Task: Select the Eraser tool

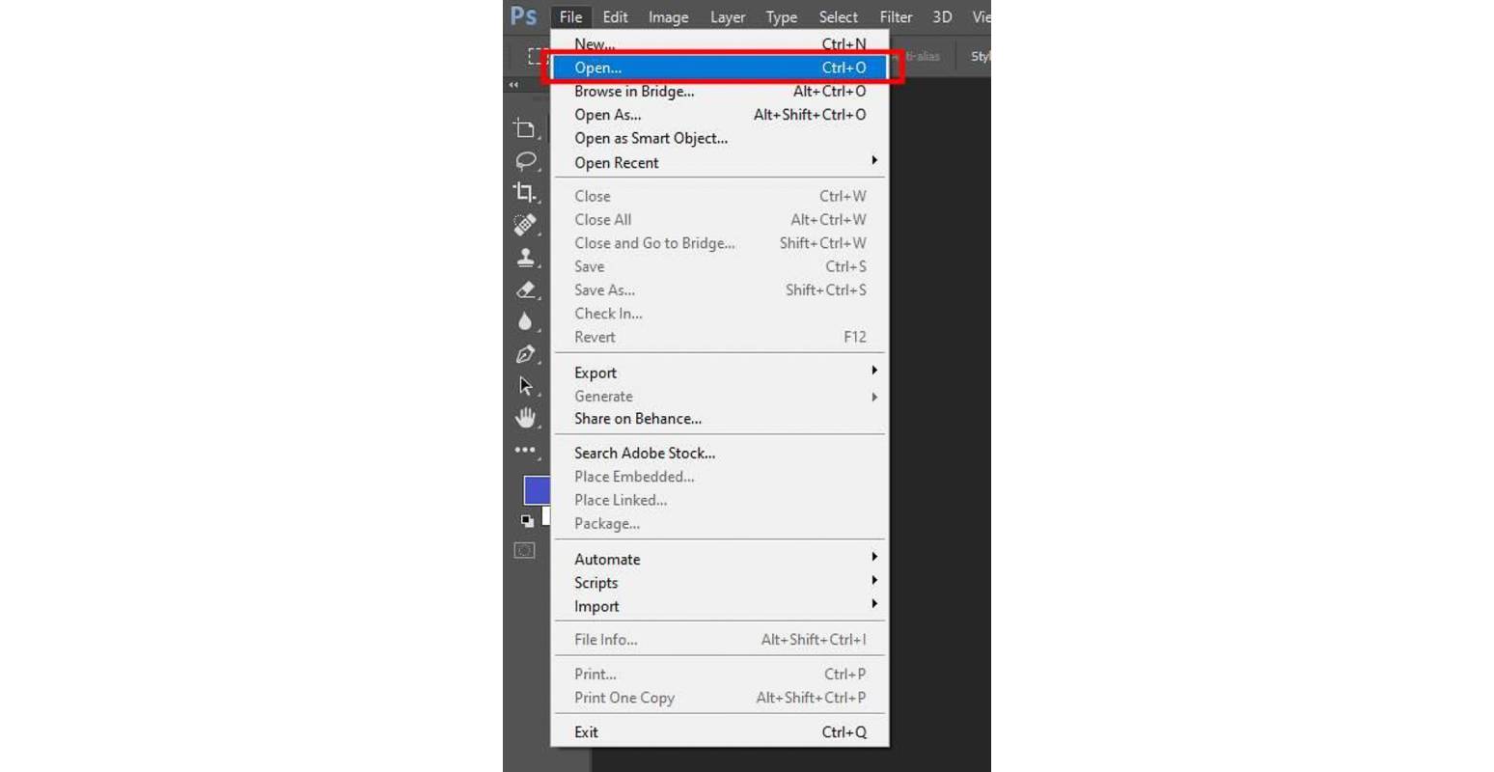Action: coord(527,289)
